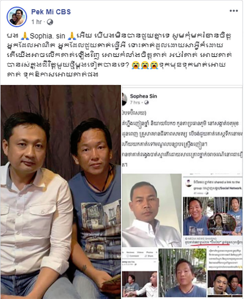Click the Sophea Sin avatar in the screenshot

(x=124, y=99)
